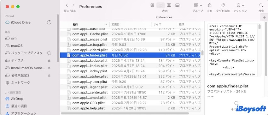Sort by the 変更日 column header
Image resolution: width=268 pixels, height=115 pixels.
tap(115, 24)
